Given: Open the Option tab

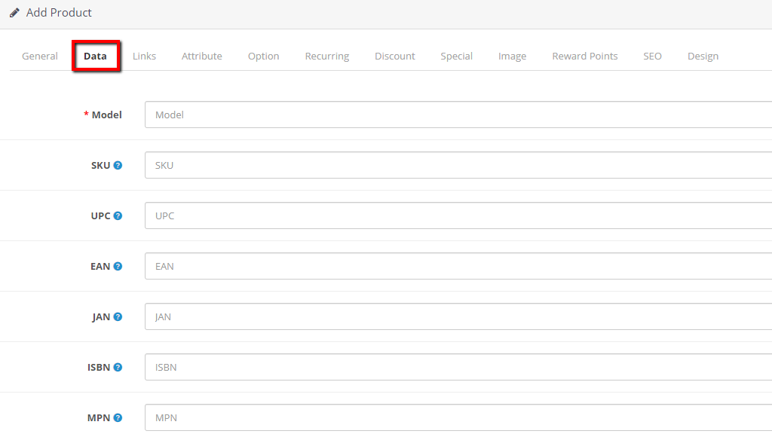Looking at the screenshot, I should [263, 55].
